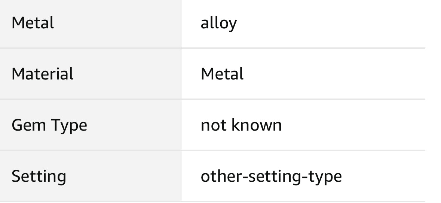Click the divider line between Metal and Material rows
Image resolution: width=441 pixels, height=203 pixels.
tap(212, 48)
